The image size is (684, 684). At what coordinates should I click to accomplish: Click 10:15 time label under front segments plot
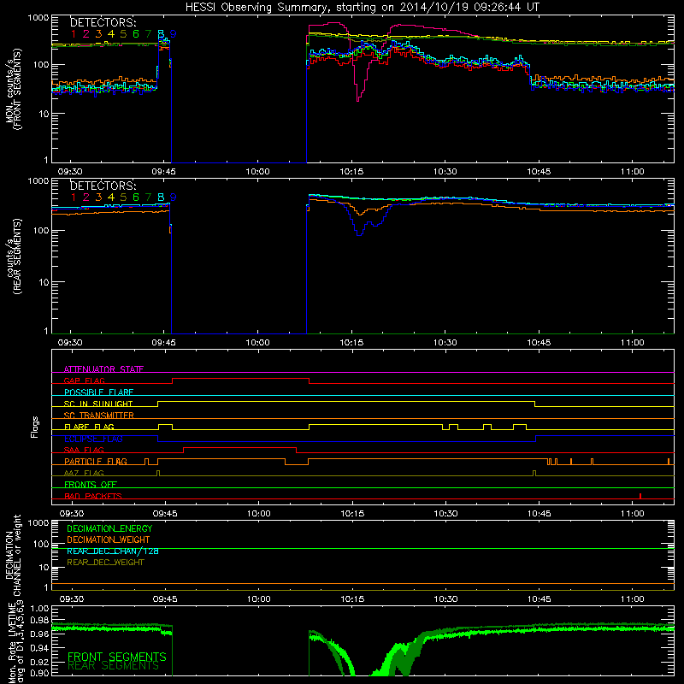pos(351,172)
